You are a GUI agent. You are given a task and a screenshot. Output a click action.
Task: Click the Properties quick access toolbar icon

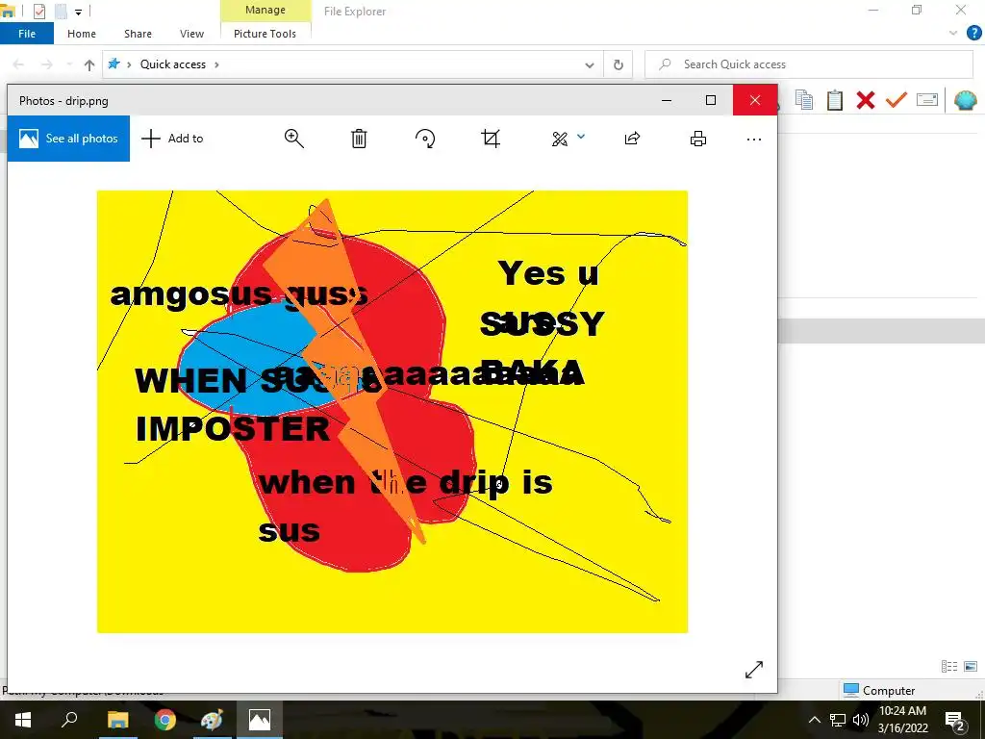[x=38, y=11]
